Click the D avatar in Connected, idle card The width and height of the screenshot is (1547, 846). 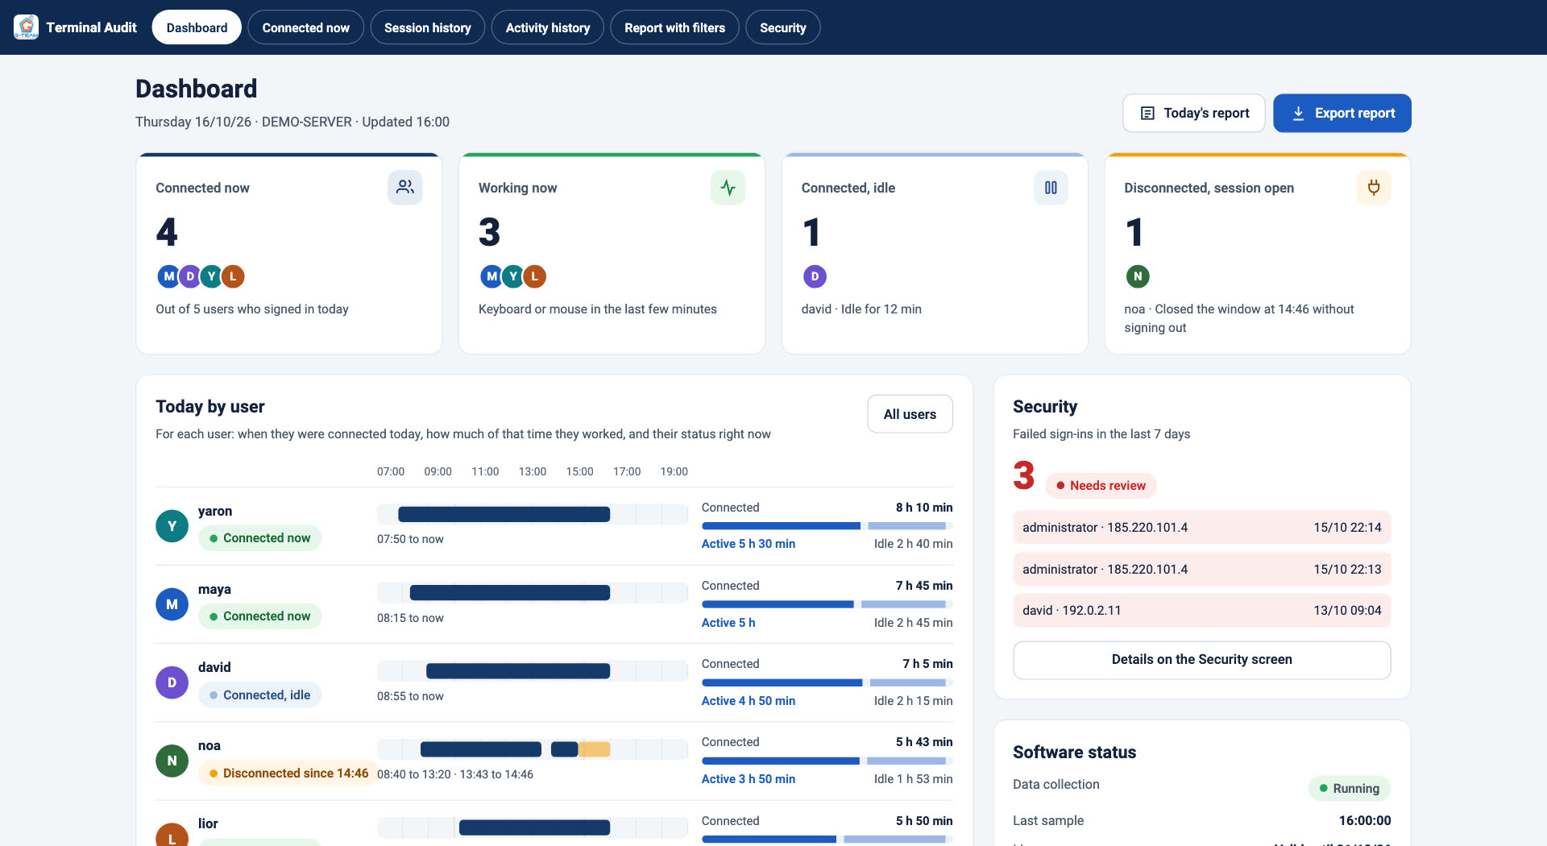(x=815, y=276)
